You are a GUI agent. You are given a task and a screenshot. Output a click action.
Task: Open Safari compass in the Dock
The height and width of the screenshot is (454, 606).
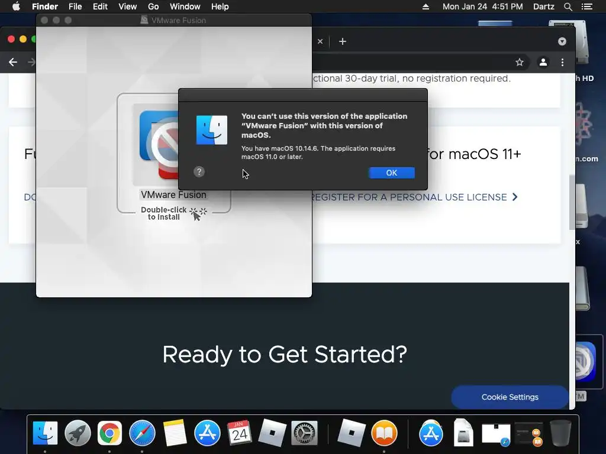pyautogui.click(x=142, y=433)
